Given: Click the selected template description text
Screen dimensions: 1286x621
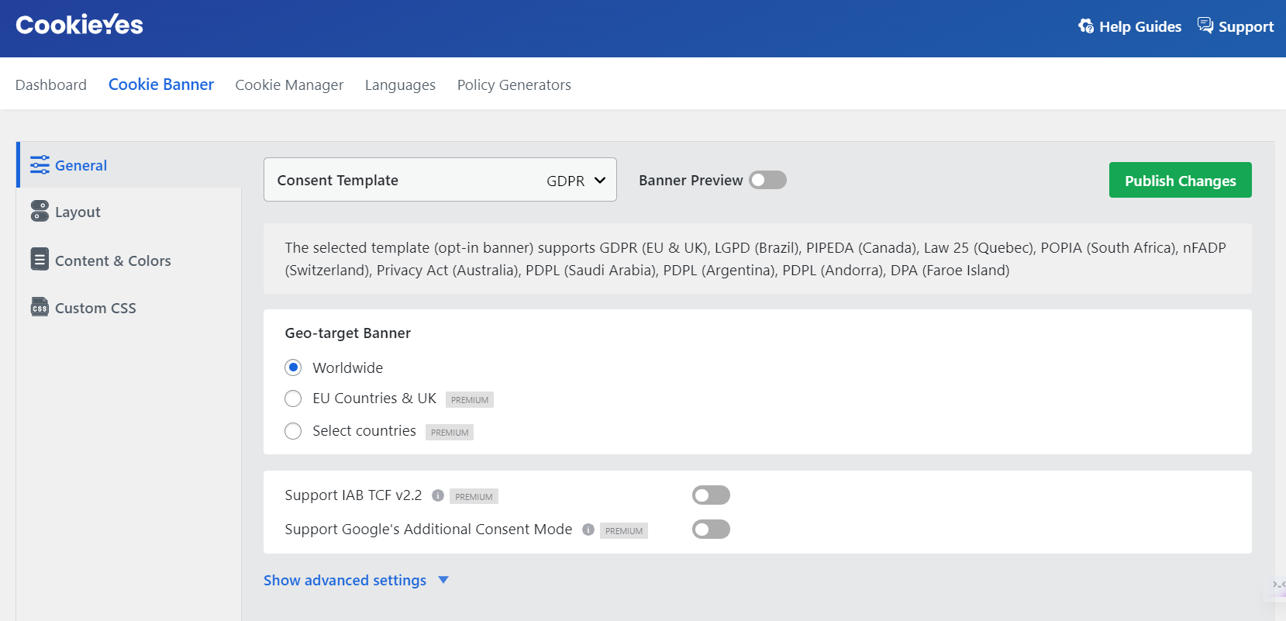Looking at the screenshot, I should pos(756,259).
